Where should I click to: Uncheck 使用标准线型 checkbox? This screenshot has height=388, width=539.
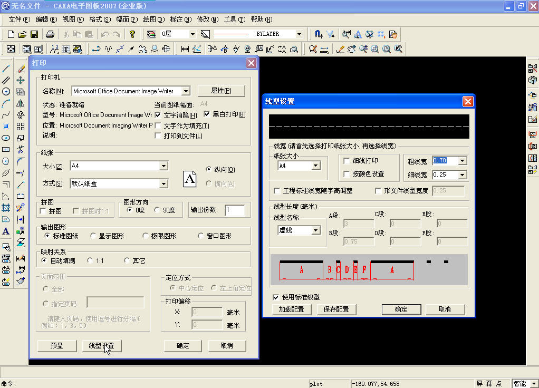click(x=276, y=297)
